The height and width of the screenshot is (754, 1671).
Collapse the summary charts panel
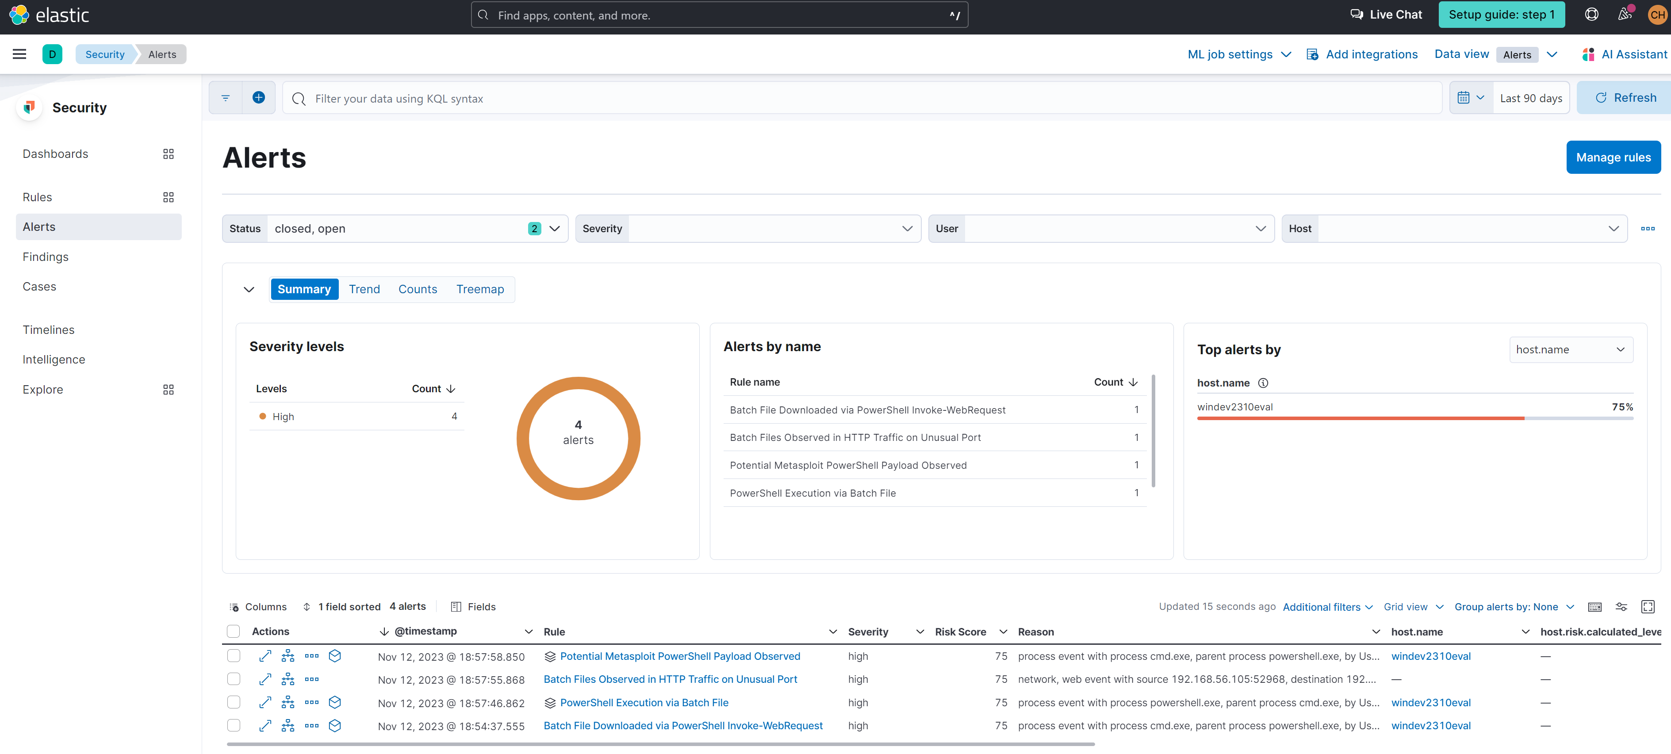tap(249, 289)
